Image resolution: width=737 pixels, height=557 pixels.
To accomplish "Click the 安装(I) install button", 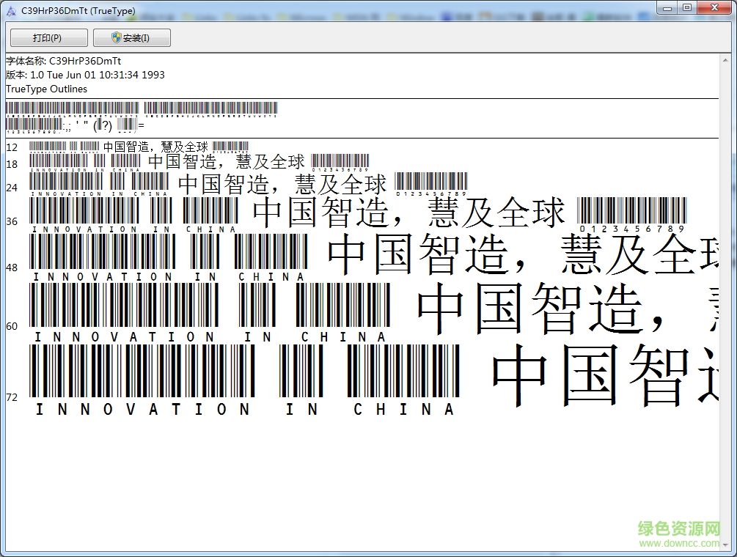I will point(131,37).
